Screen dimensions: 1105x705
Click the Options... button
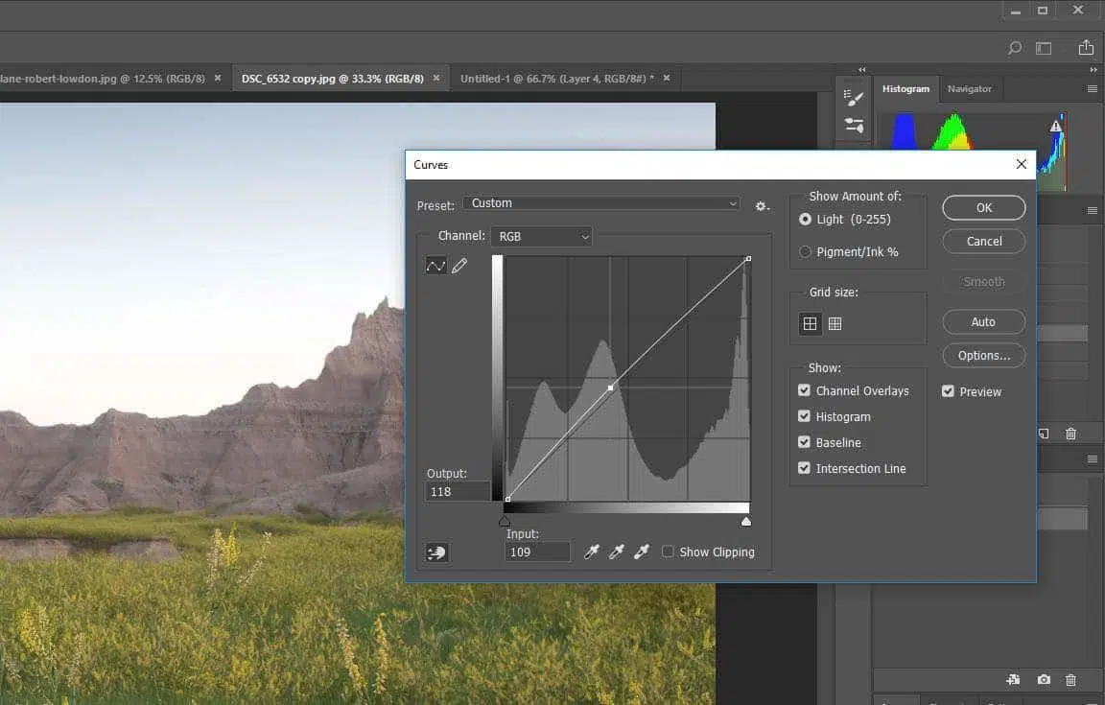(983, 356)
